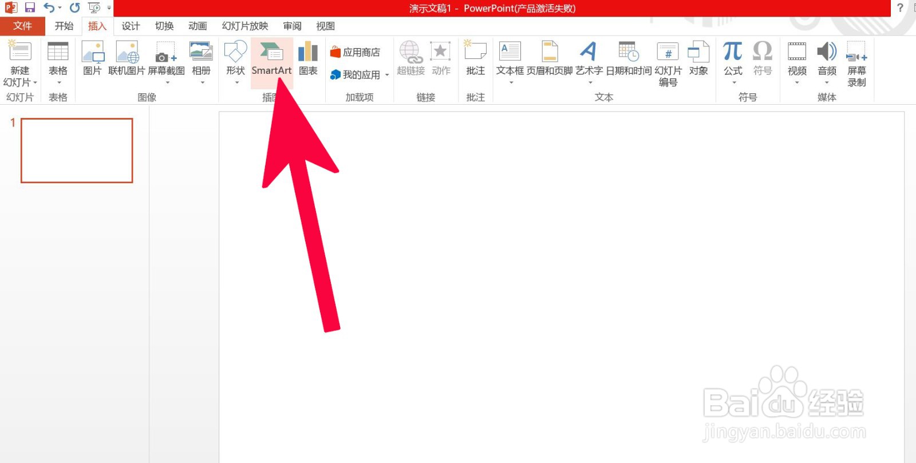
Task: Switch to the Home (开始) tab
Action: click(x=64, y=26)
